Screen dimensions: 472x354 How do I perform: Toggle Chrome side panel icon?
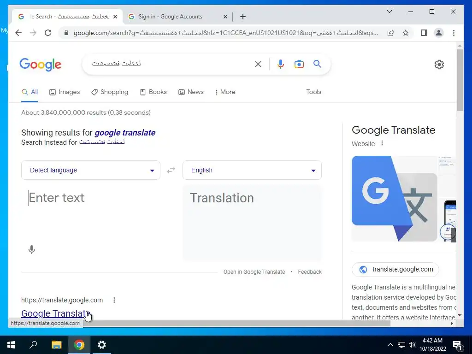424,33
